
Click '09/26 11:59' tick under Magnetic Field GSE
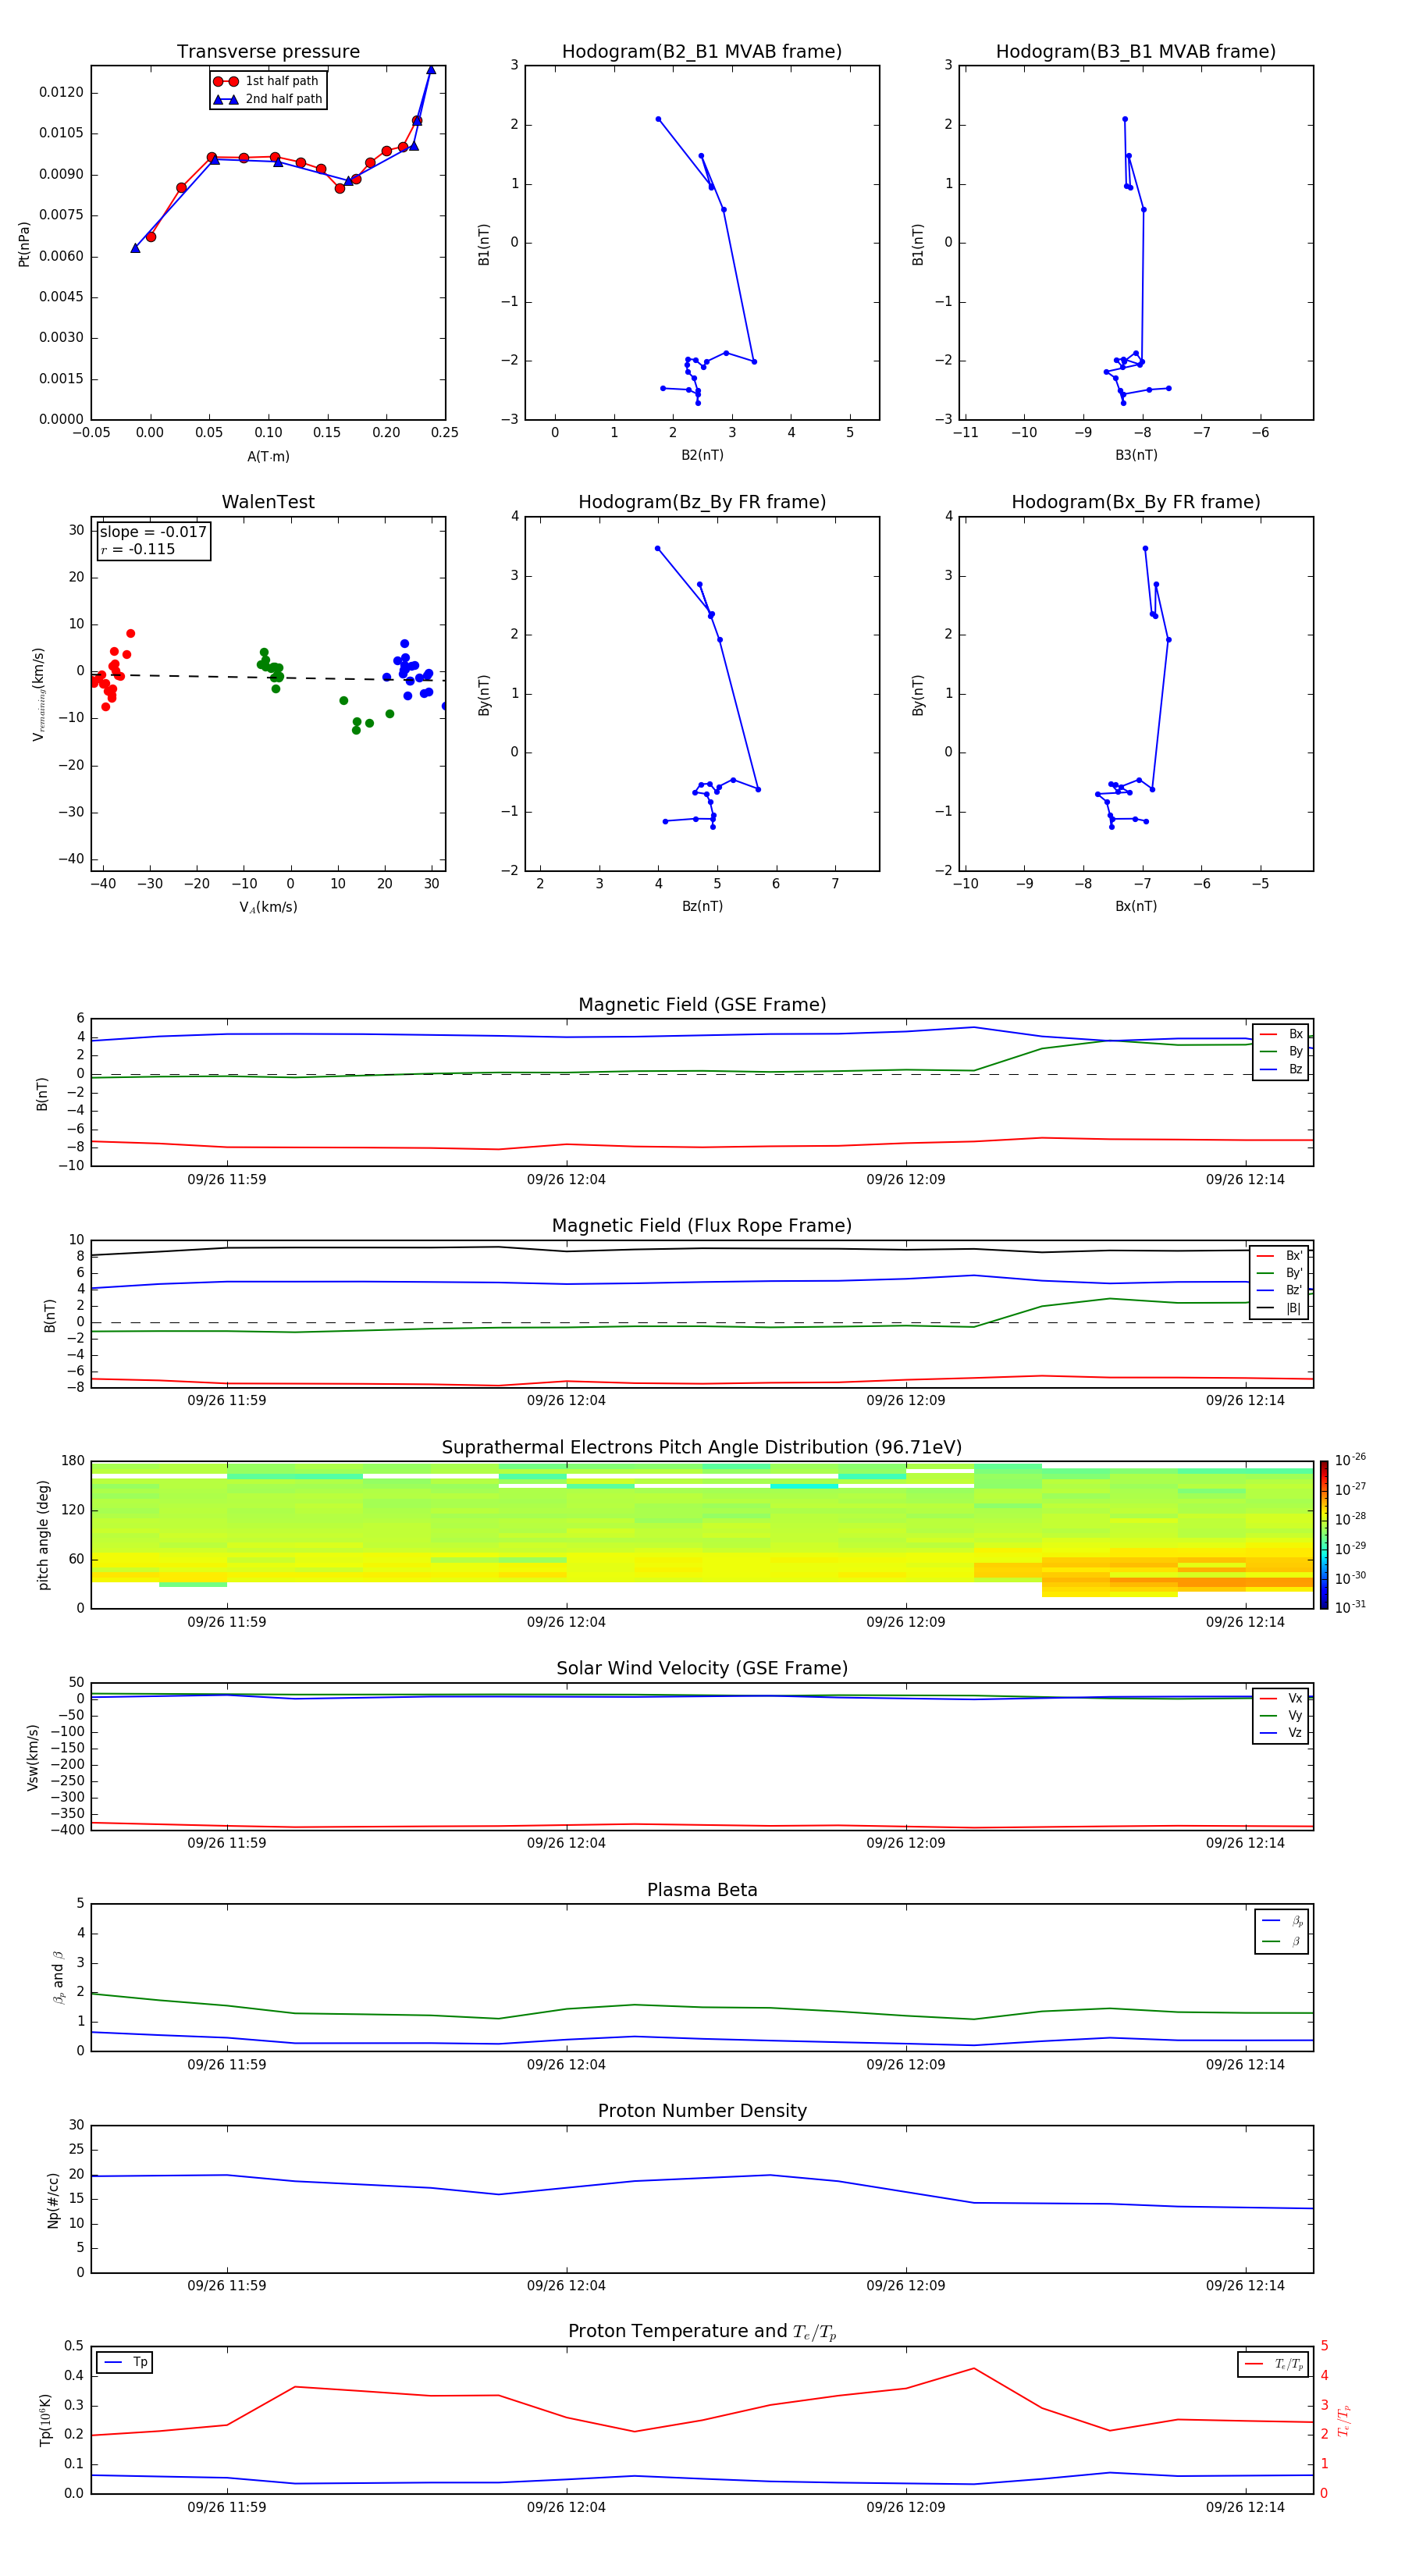[227, 1180]
